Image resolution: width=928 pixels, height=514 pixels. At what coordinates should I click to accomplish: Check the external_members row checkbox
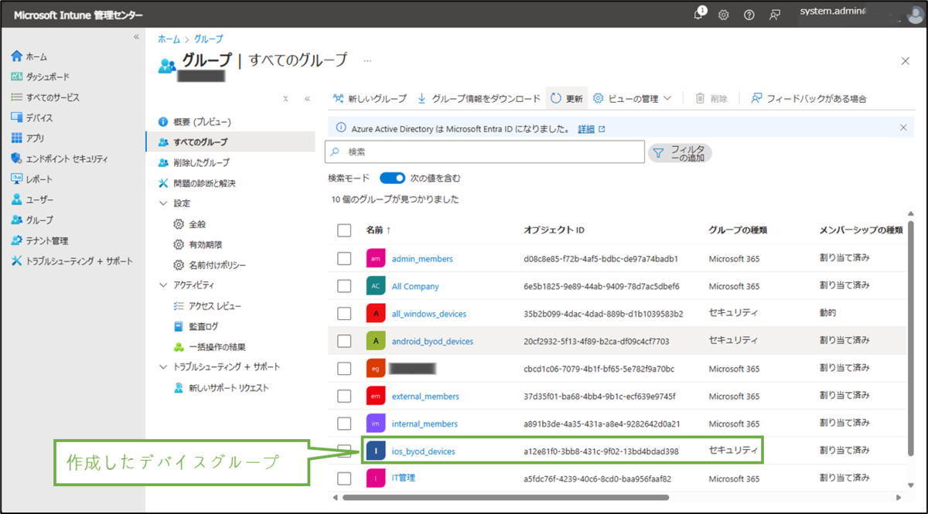pos(344,397)
